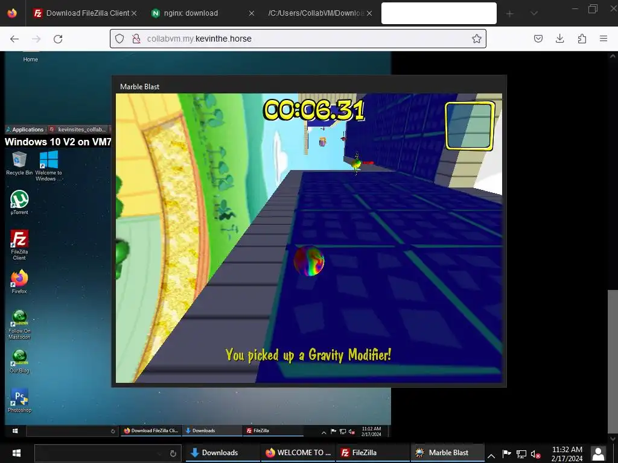The width and height of the screenshot is (618, 463).
Task: Click the refresh icon in the outer taskbar search box
Action: [x=173, y=453]
